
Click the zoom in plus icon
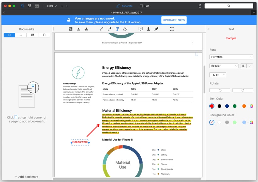(67, 6)
